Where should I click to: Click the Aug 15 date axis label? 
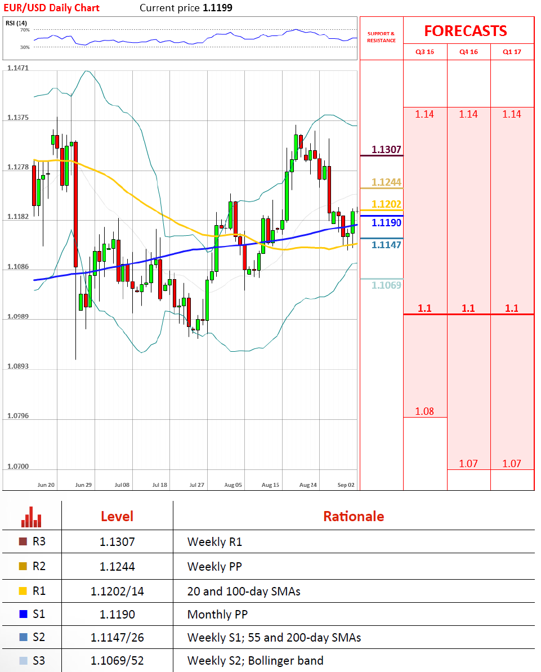[x=270, y=485]
